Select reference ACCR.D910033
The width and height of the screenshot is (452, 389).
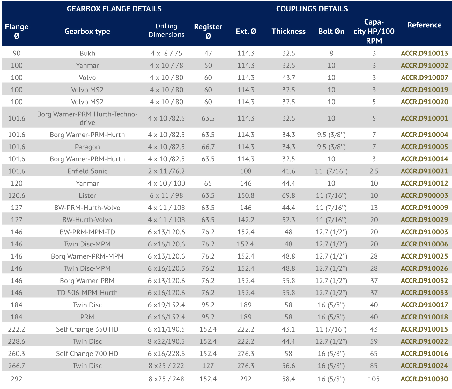[425, 293]
